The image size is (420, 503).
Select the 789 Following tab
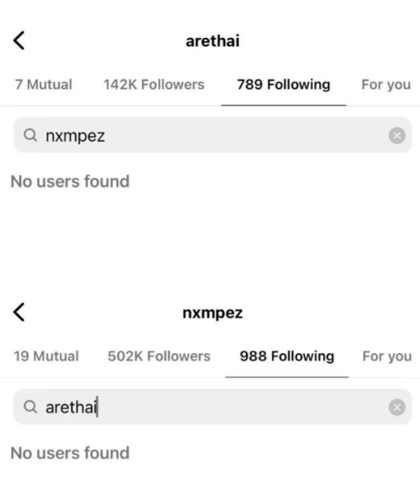283,85
